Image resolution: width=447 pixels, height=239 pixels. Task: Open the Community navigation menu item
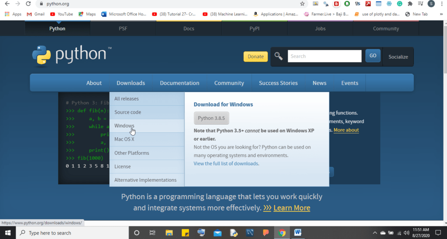tap(229, 83)
